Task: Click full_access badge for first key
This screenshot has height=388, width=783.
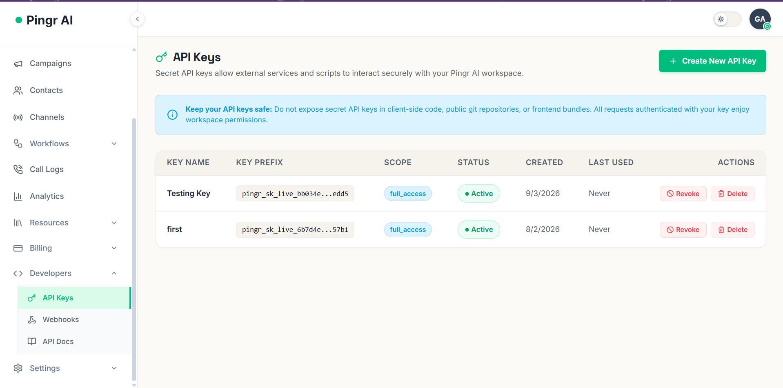Action: 408,229
